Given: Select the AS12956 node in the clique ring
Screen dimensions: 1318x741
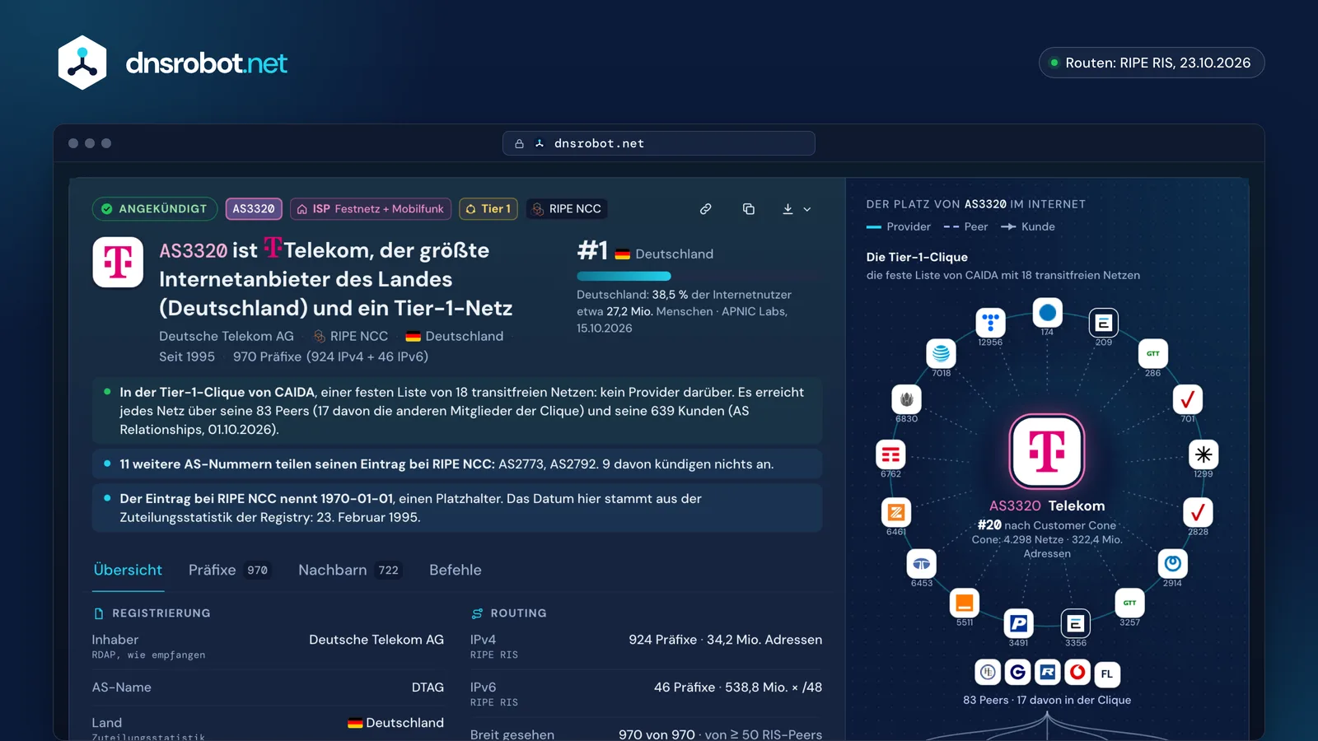Looking at the screenshot, I should coord(990,323).
